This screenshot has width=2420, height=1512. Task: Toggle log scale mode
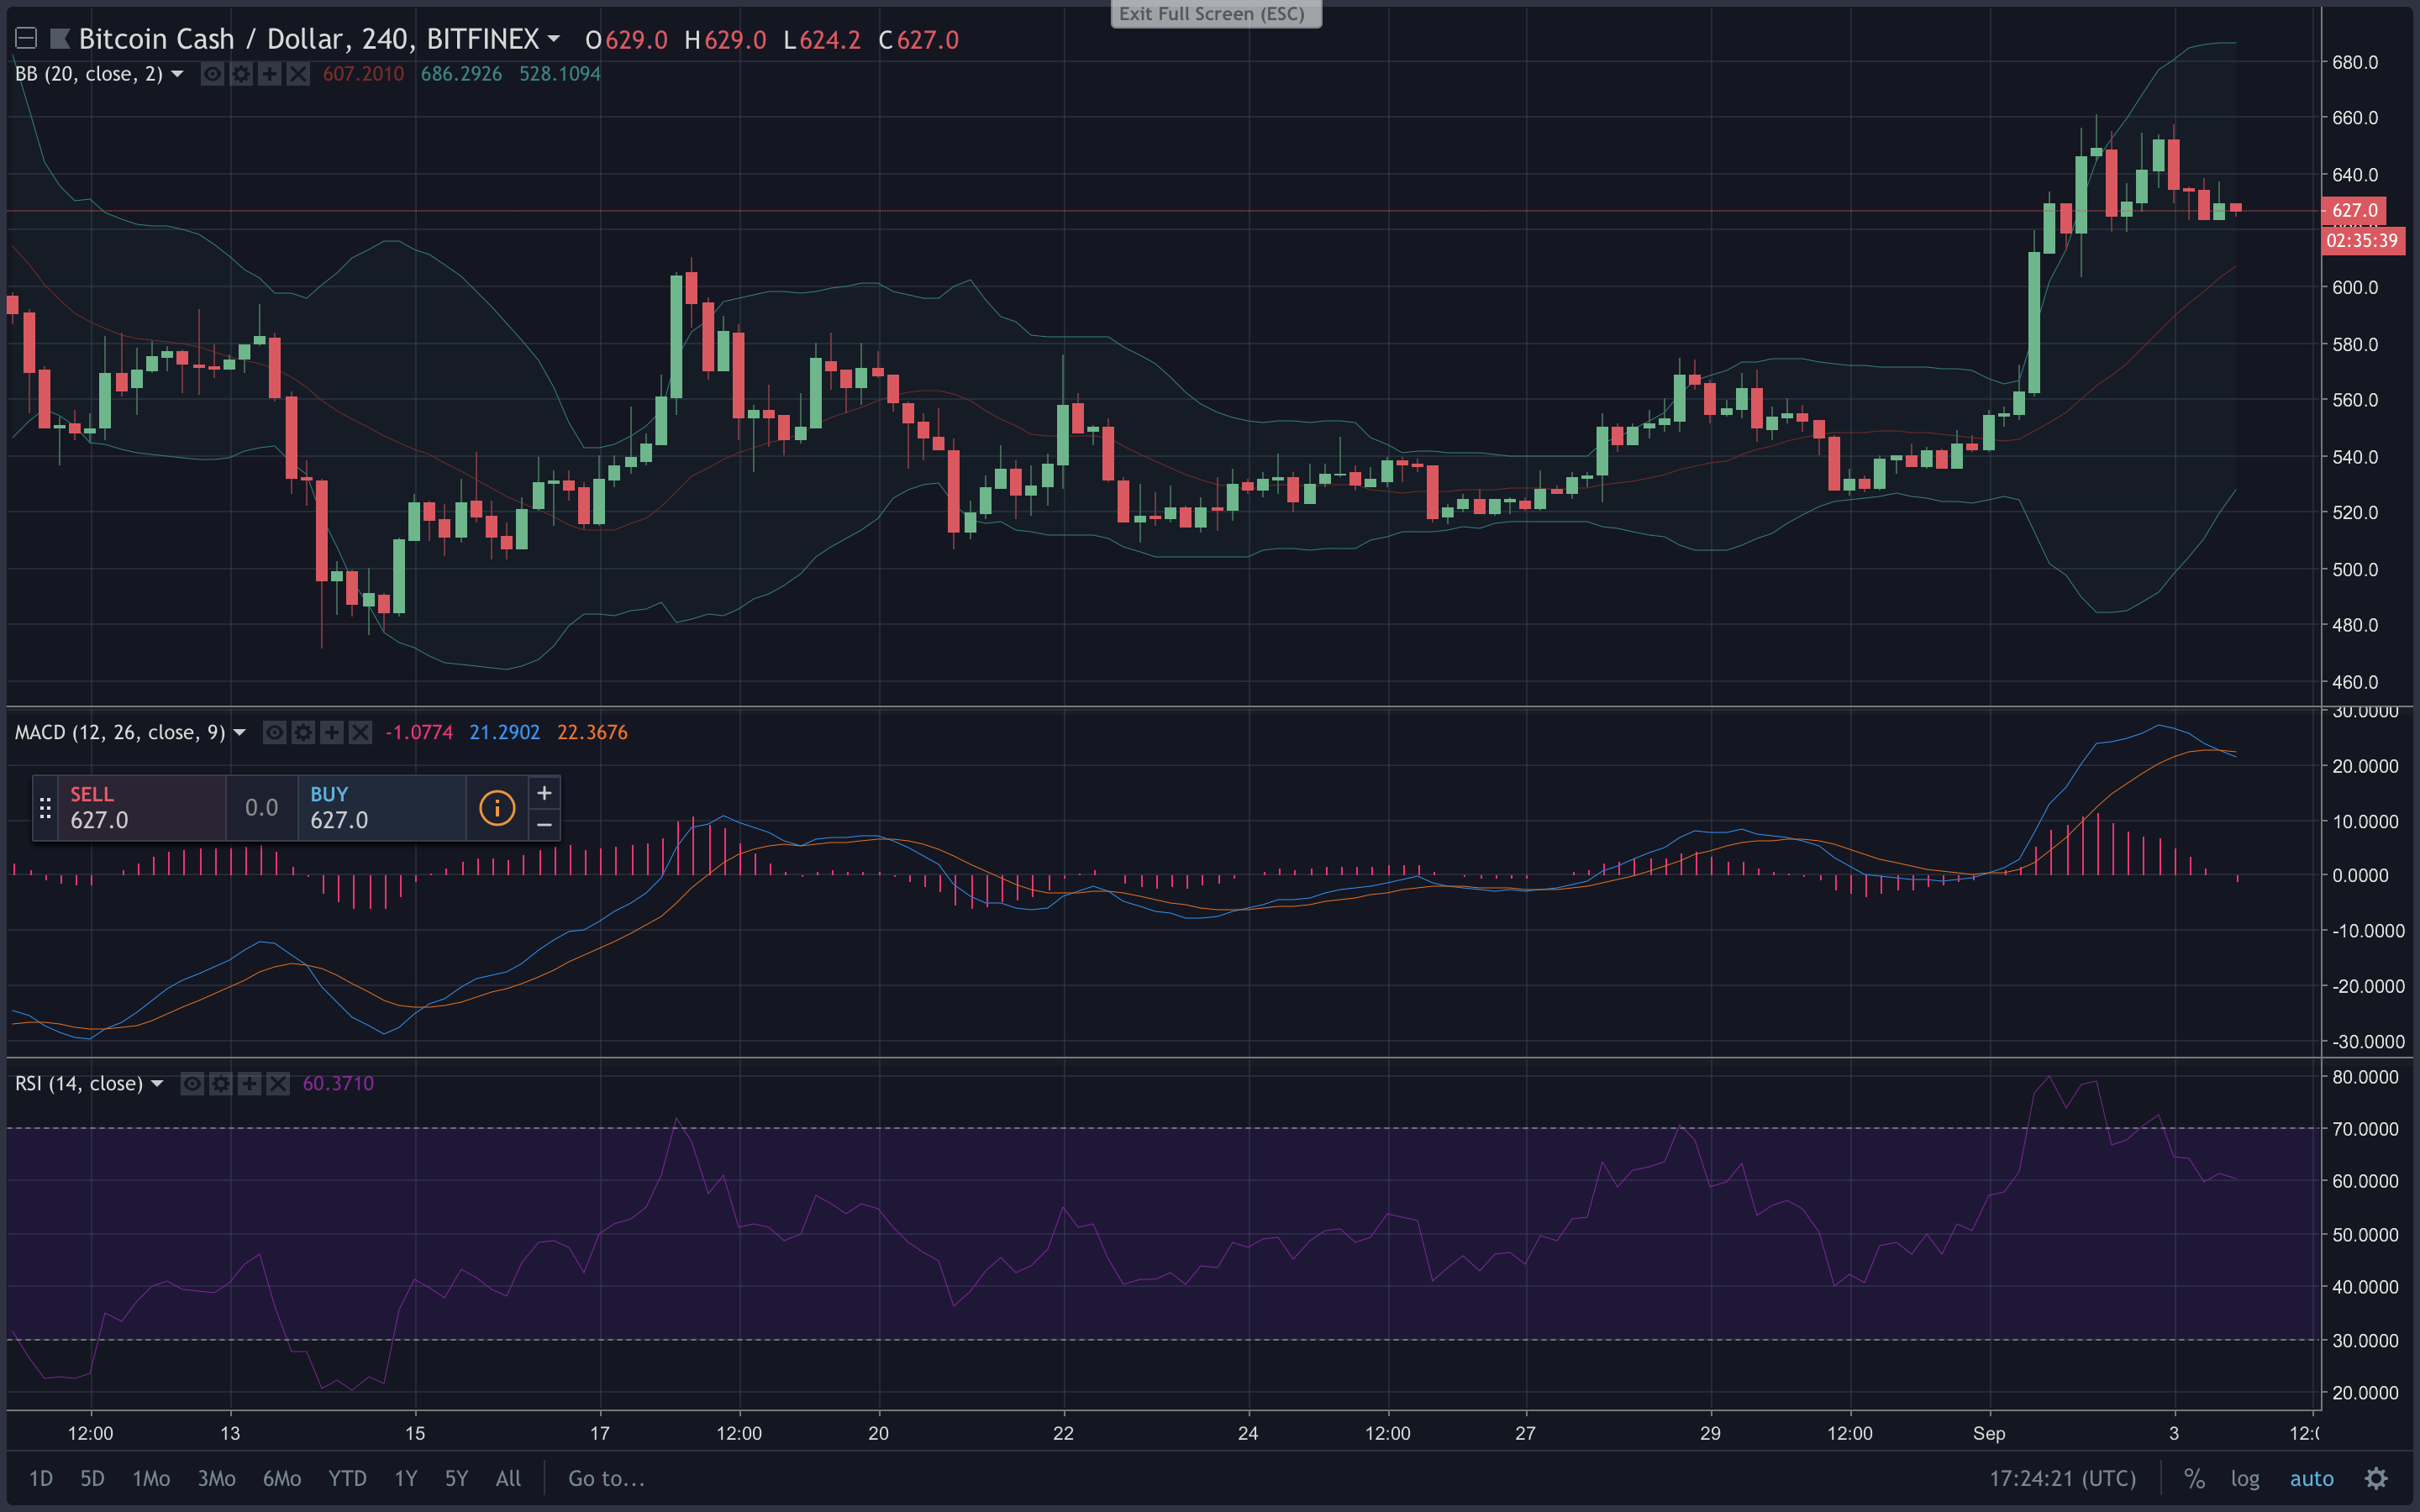tap(2244, 1479)
